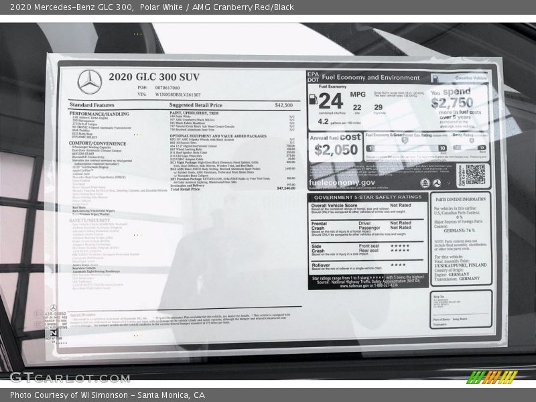
Task: Click the 'Suggested Retail Price' label
Action: pos(196,105)
